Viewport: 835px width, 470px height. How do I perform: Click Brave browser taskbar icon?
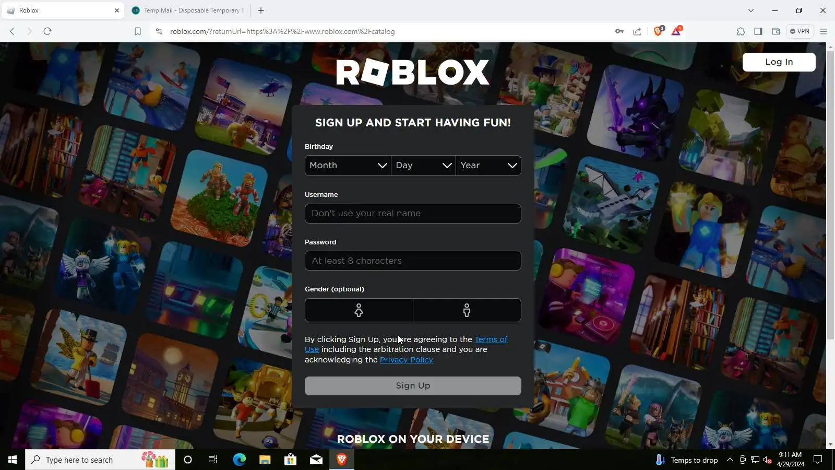point(342,460)
